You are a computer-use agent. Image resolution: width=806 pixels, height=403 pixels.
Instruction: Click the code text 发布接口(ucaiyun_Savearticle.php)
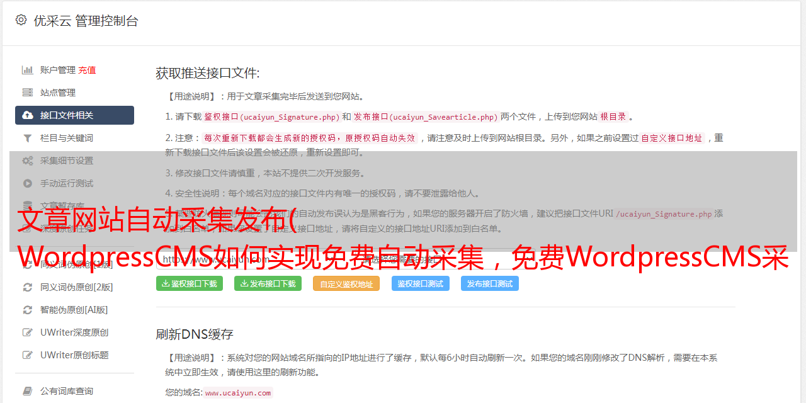(x=426, y=116)
